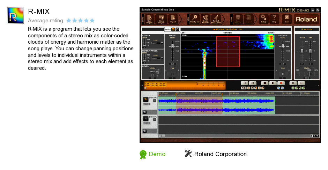The width and height of the screenshot is (328, 170).
Task: Choose the square selection shape
Action: (x=173, y=29)
